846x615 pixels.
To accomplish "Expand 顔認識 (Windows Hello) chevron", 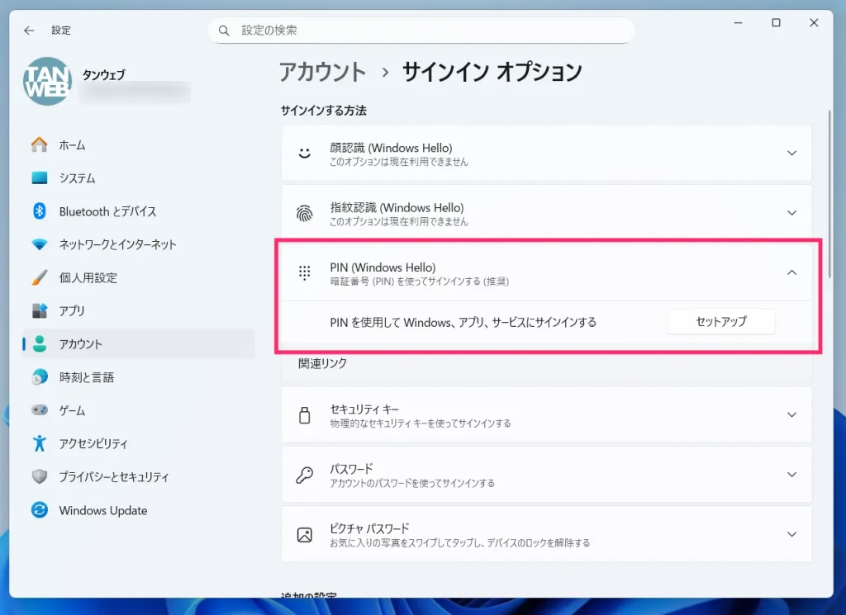I will 791,154.
